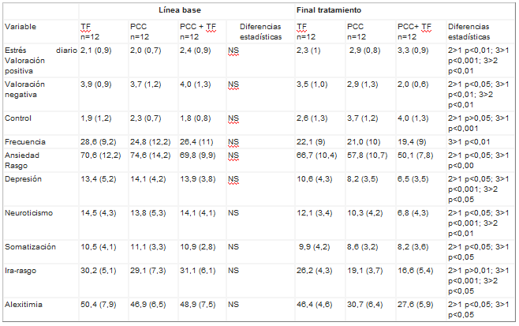Click the 'Diferencias estadísticas' header under Línea base

click(258, 32)
